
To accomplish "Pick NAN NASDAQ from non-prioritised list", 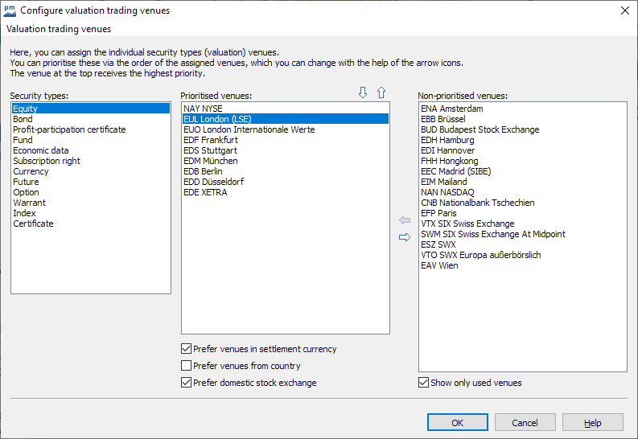I will (447, 192).
